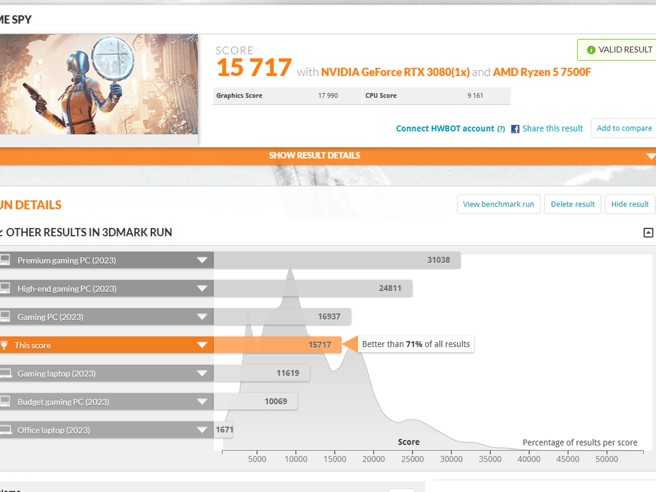
Task: Click the 50000 axis tick label
Action: tap(607, 459)
